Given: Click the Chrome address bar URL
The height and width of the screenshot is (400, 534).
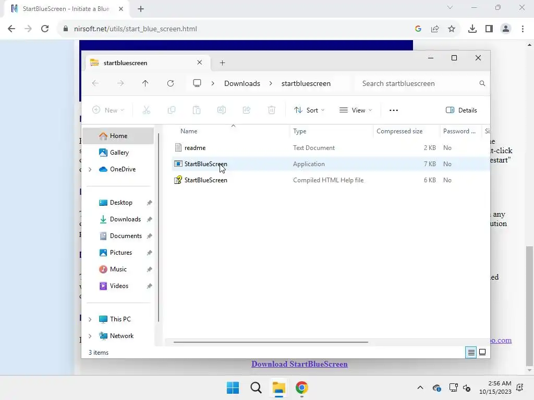Looking at the screenshot, I should click(136, 29).
